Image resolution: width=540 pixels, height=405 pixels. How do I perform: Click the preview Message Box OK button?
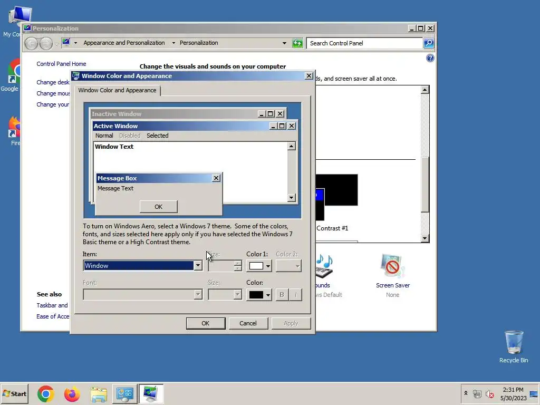pyautogui.click(x=158, y=207)
